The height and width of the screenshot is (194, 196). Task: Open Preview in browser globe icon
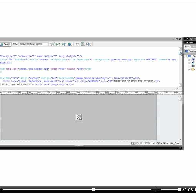pyautogui.click(x=70, y=44)
